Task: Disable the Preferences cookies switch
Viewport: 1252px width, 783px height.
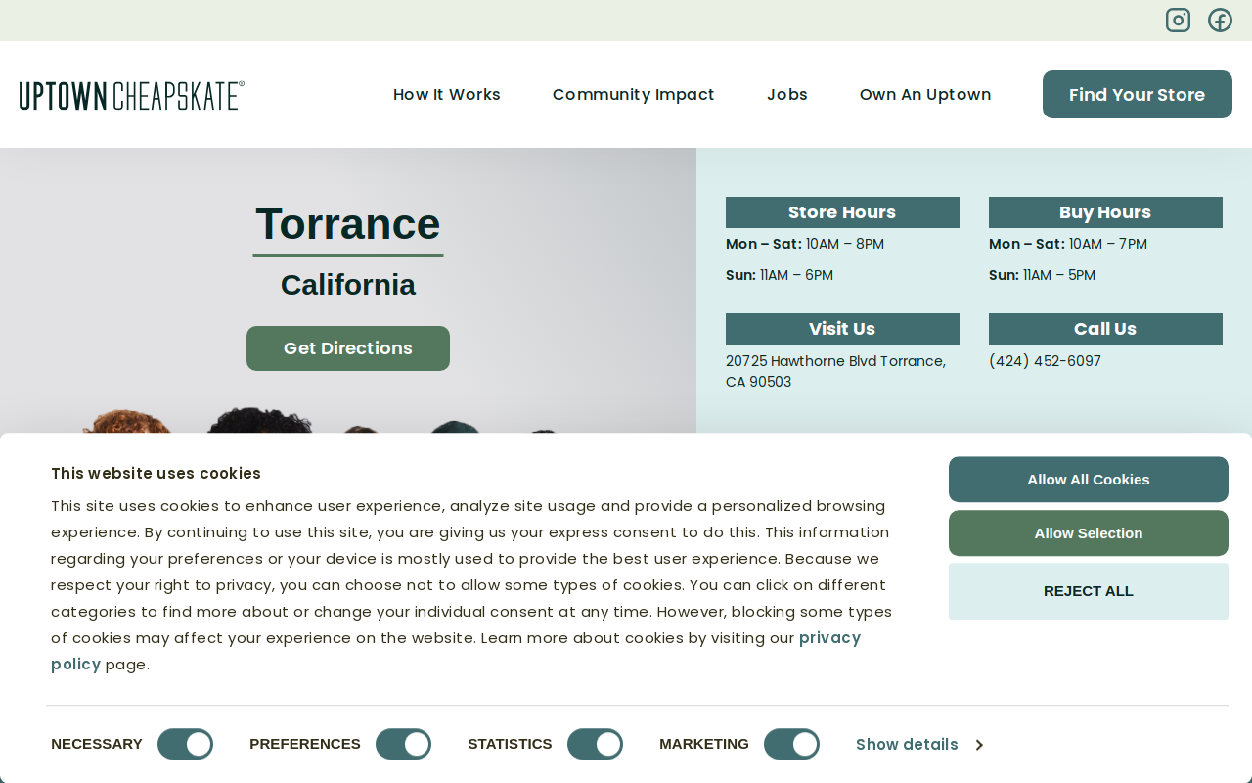Action: pyautogui.click(x=403, y=744)
